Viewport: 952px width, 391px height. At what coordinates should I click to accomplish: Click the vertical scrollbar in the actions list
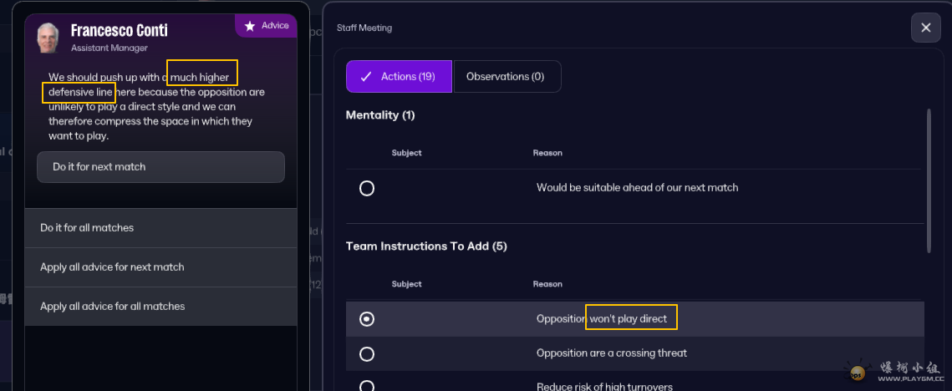point(929,180)
